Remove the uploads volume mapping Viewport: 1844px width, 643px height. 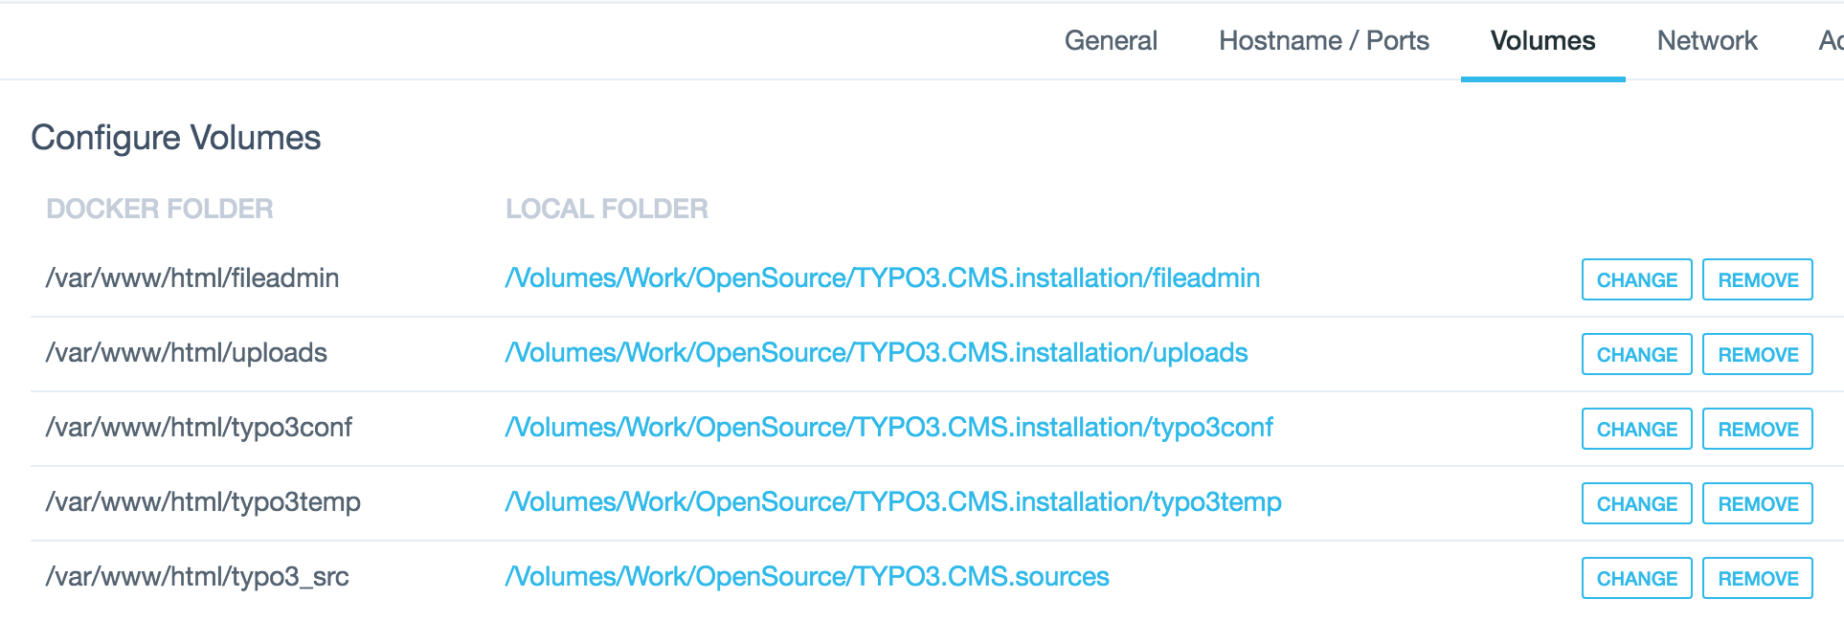(x=1758, y=354)
